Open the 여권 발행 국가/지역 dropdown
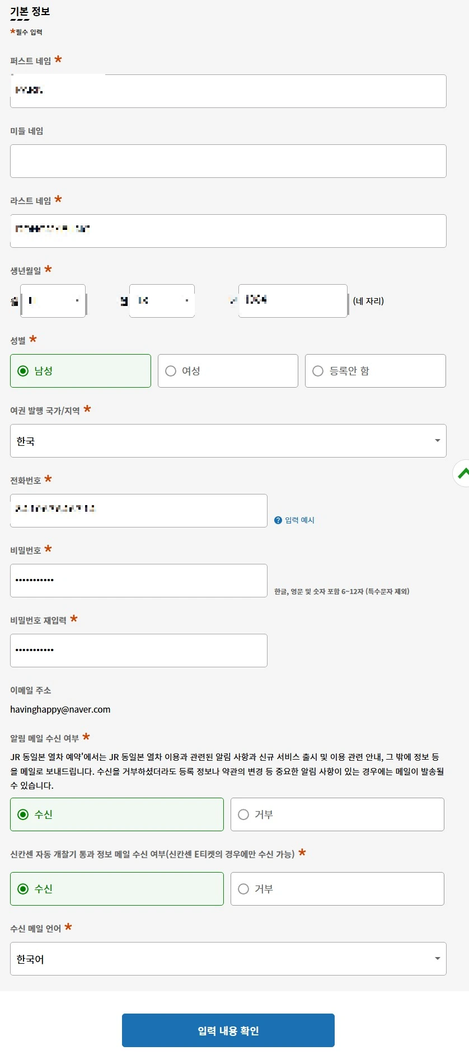 (x=228, y=440)
